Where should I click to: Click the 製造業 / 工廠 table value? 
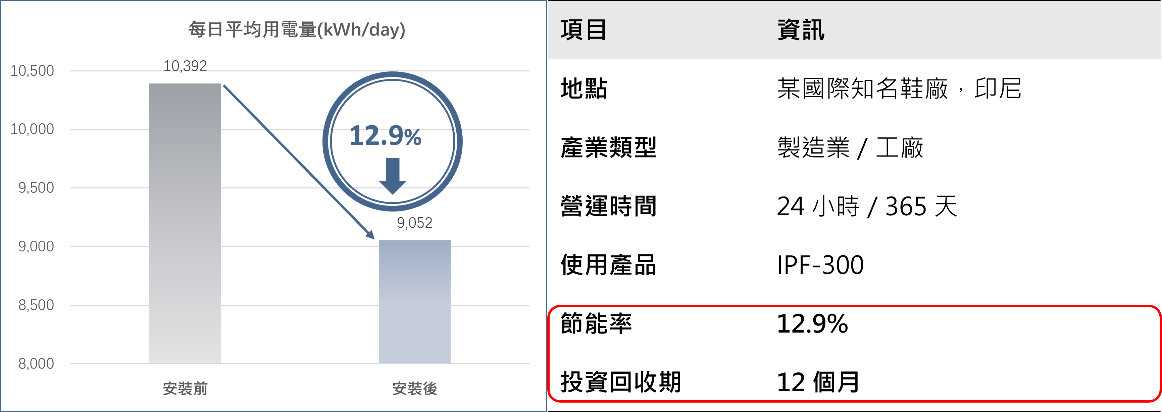click(x=850, y=148)
